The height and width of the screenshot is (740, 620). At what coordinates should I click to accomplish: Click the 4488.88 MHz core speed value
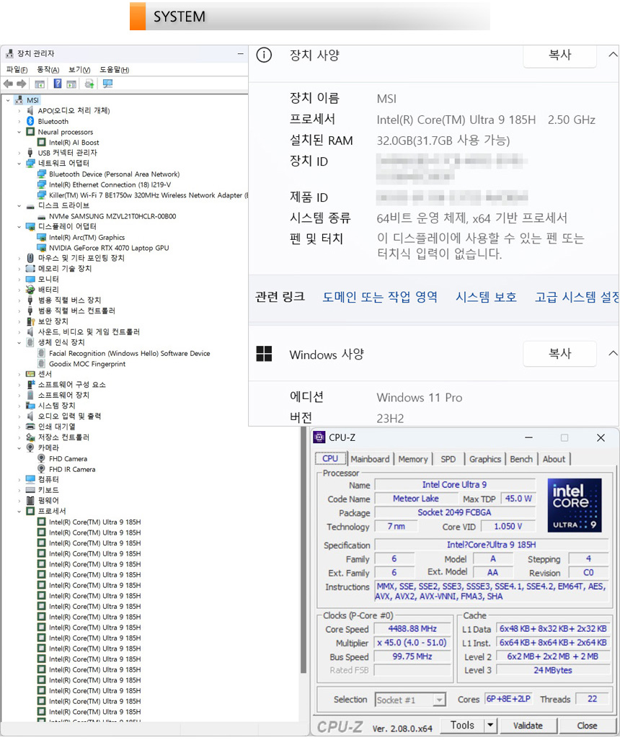pyautogui.click(x=412, y=628)
